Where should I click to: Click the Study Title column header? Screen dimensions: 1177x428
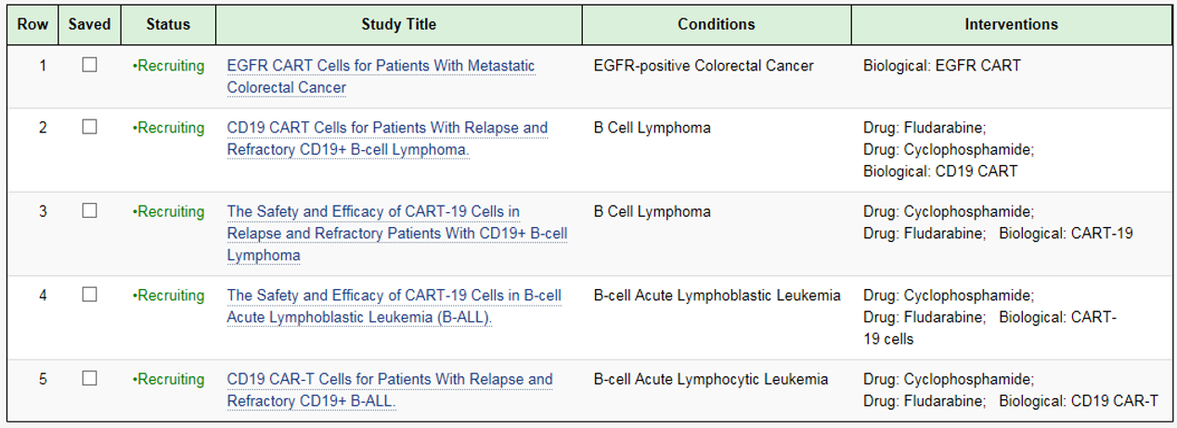click(x=399, y=25)
